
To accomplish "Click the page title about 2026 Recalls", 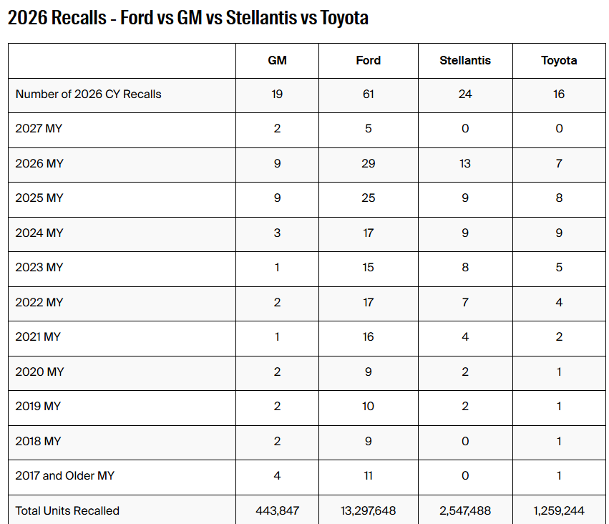I will (188, 18).
